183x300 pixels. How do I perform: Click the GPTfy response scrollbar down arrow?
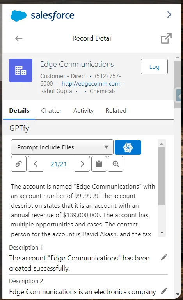pos(162,232)
